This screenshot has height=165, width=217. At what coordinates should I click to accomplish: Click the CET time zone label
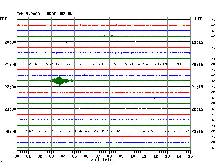click(3, 19)
